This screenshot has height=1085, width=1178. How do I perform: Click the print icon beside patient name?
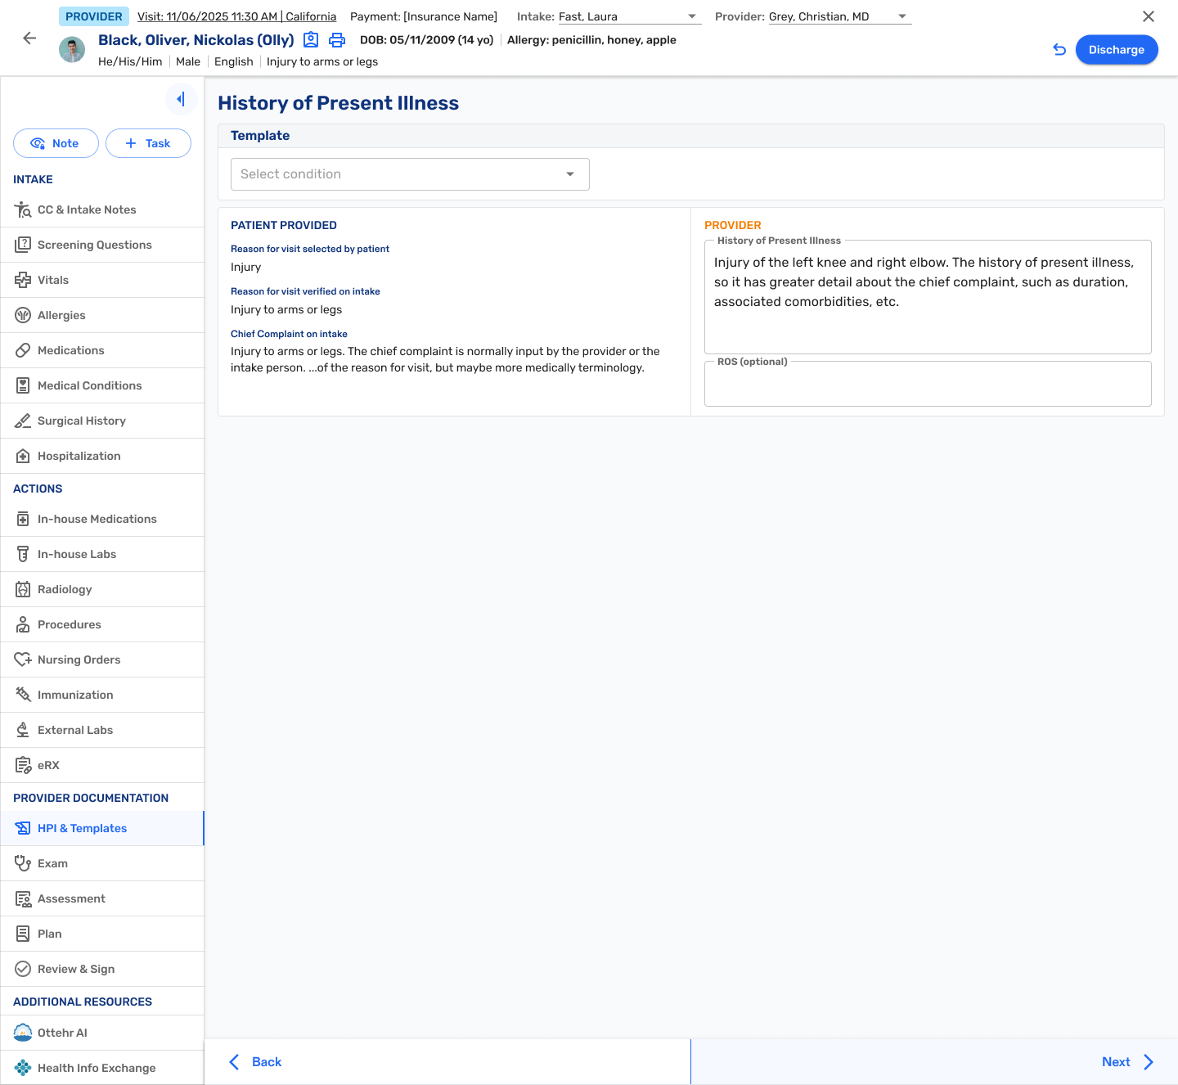[337, 40]
